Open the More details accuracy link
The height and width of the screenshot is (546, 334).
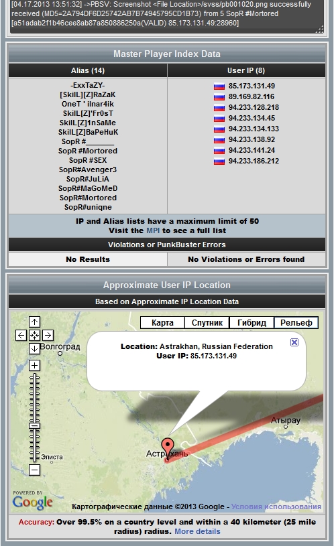pos(197,531)
